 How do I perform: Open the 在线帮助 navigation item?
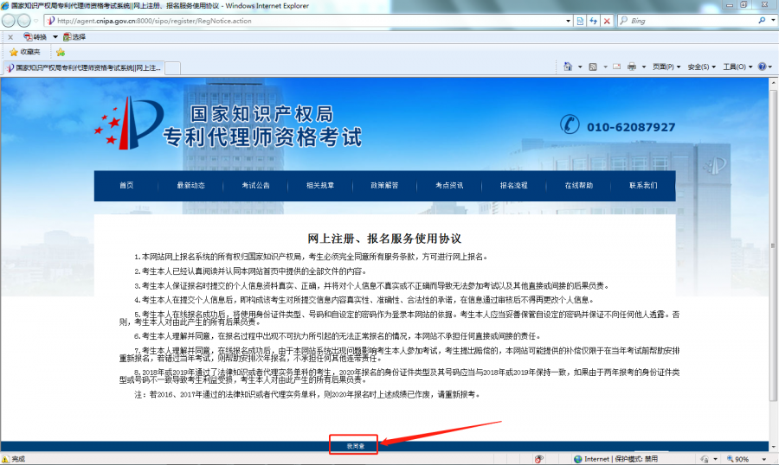click(x=578, y=186)
